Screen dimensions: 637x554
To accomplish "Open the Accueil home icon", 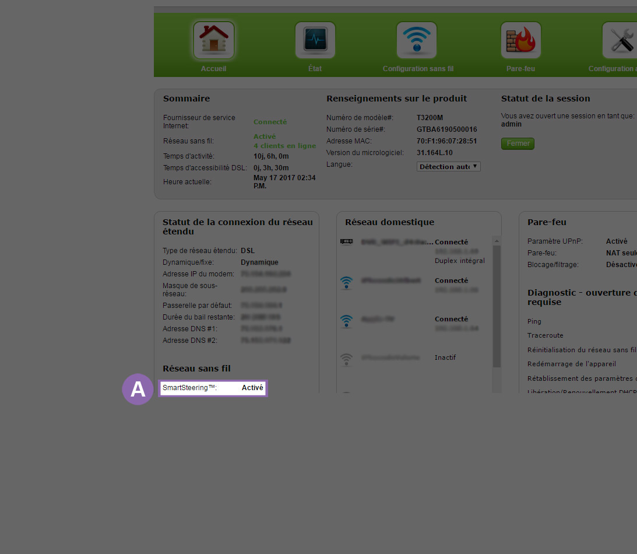I will [214, 40].
